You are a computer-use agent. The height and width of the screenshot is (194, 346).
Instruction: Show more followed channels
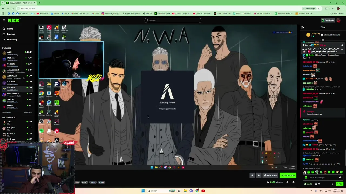[x=7, y=112]
